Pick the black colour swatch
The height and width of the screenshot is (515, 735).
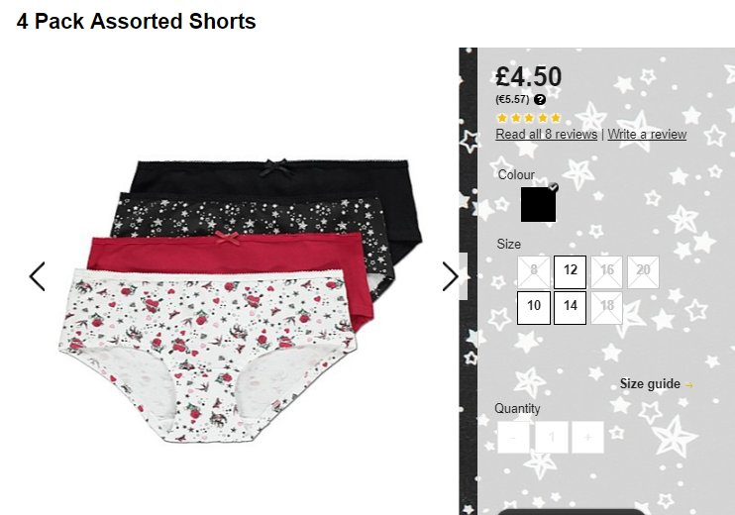coord(538,204)
